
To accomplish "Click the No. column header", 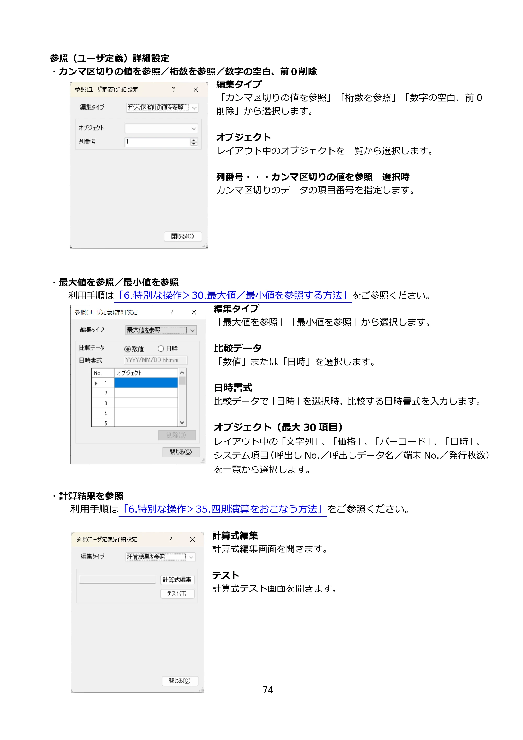I will [103, 373].
